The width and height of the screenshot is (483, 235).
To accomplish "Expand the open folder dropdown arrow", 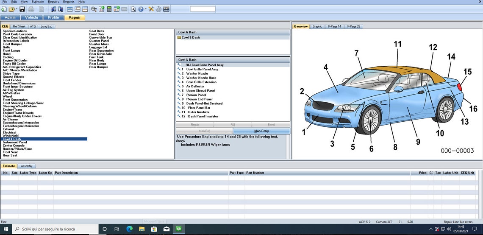I will 17,9.
